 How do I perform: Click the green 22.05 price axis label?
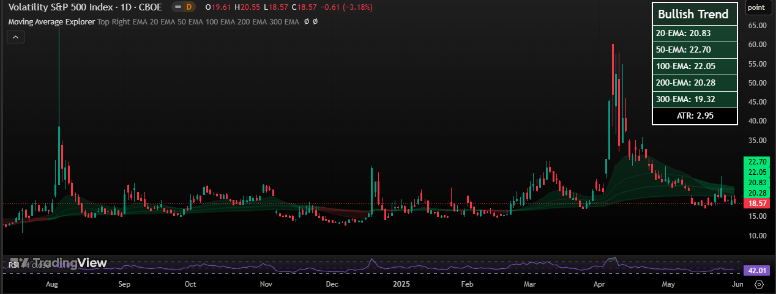coord(757,172)
